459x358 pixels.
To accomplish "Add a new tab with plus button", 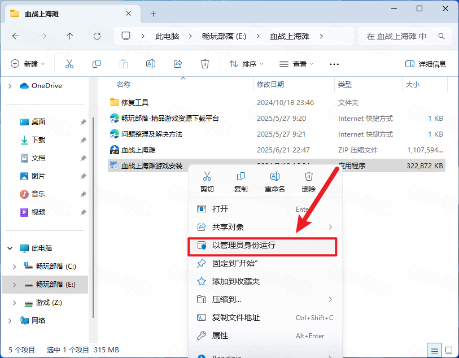I will (153, 14).
